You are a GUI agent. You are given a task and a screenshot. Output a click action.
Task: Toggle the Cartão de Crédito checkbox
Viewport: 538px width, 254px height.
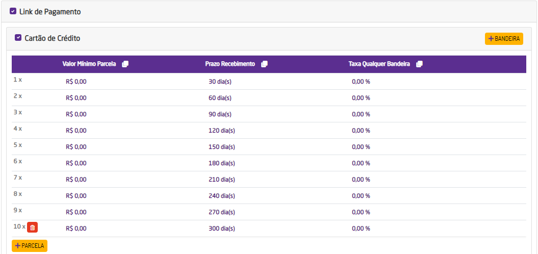(x=18, y=38)
